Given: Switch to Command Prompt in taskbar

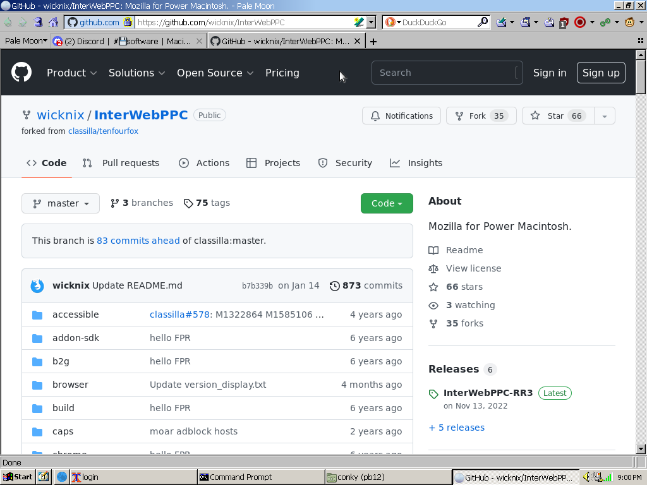Looking at the screenshot, I should 260,477.
